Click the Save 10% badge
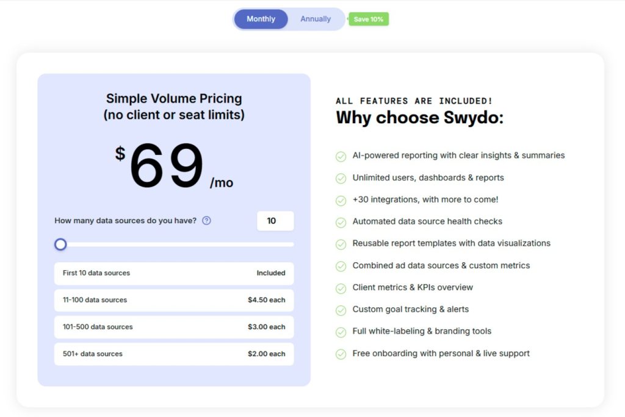The width and height of the screenshot is (625, 417). coord(368,19)
